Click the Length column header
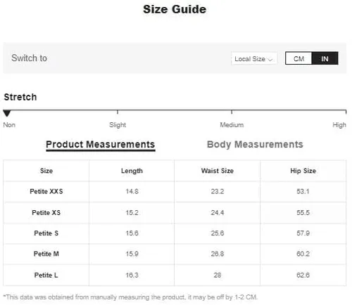Screen dimensions: 352x305 (x=132, y=171)
